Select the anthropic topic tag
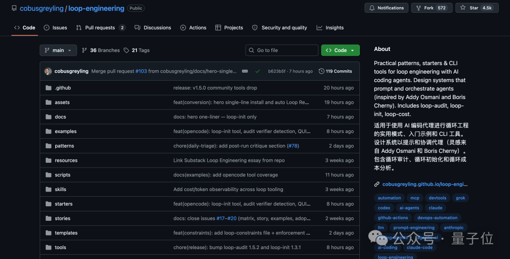 tap(453, 228)
